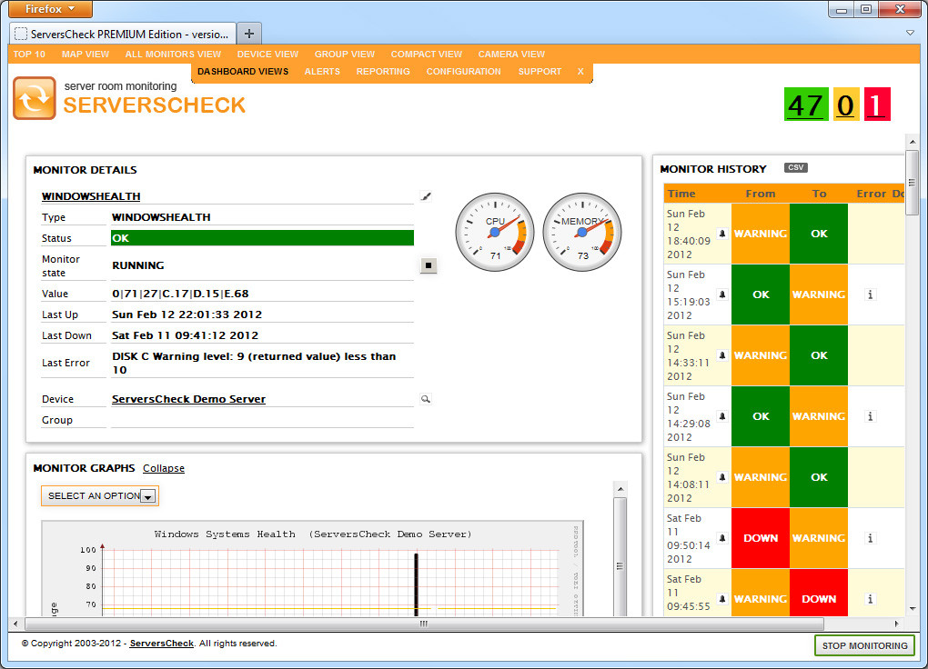The width and height of the screenshot is (928, 669).
Task: Export monitor history with the CSV icon
Action: (x=796, y=168)
